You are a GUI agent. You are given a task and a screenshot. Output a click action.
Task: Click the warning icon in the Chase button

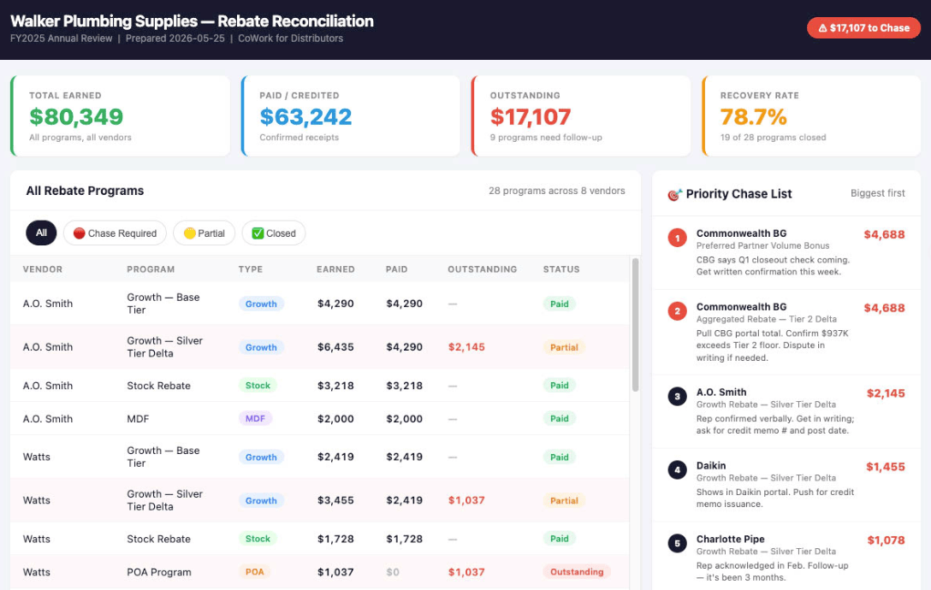point(822,28)
